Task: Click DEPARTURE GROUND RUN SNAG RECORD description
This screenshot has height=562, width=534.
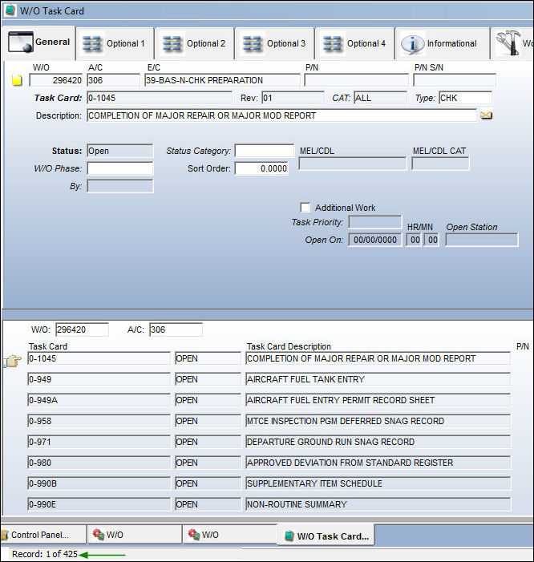Action: [x=378, y=442]
